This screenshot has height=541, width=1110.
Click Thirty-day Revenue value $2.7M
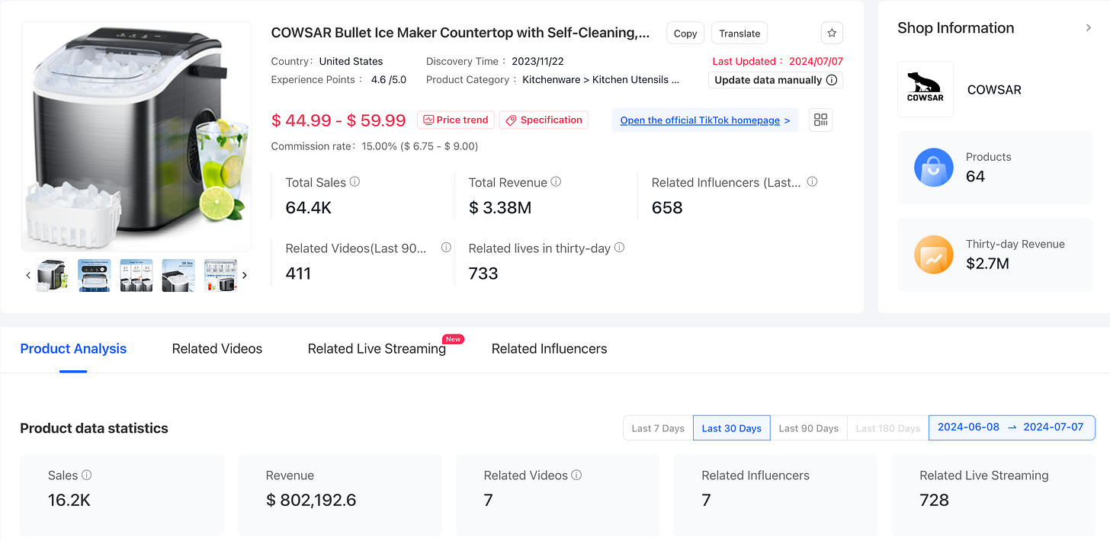coord(987,264)
